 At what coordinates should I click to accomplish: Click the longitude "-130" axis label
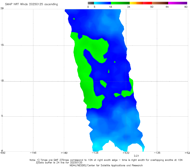coord(126,153)
